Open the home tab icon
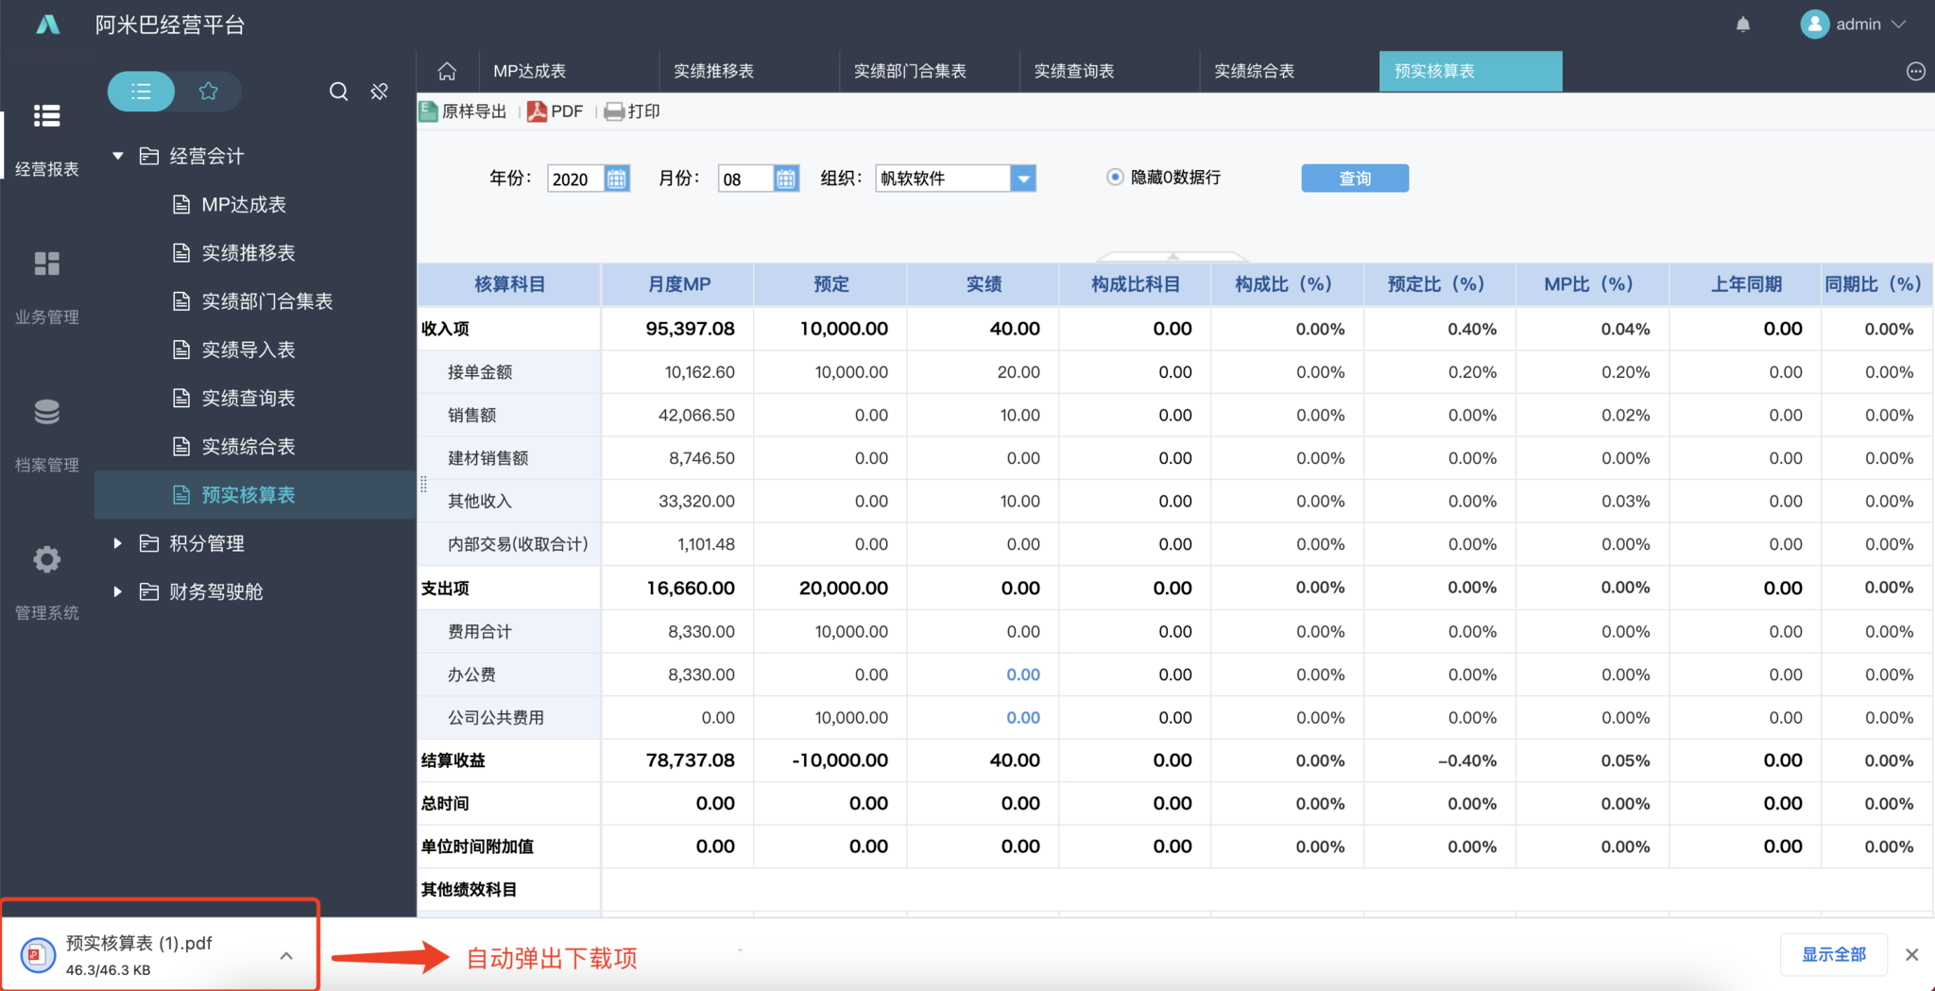The width and height of the screenshot is (1935, 991). click(x=447, y=71)
